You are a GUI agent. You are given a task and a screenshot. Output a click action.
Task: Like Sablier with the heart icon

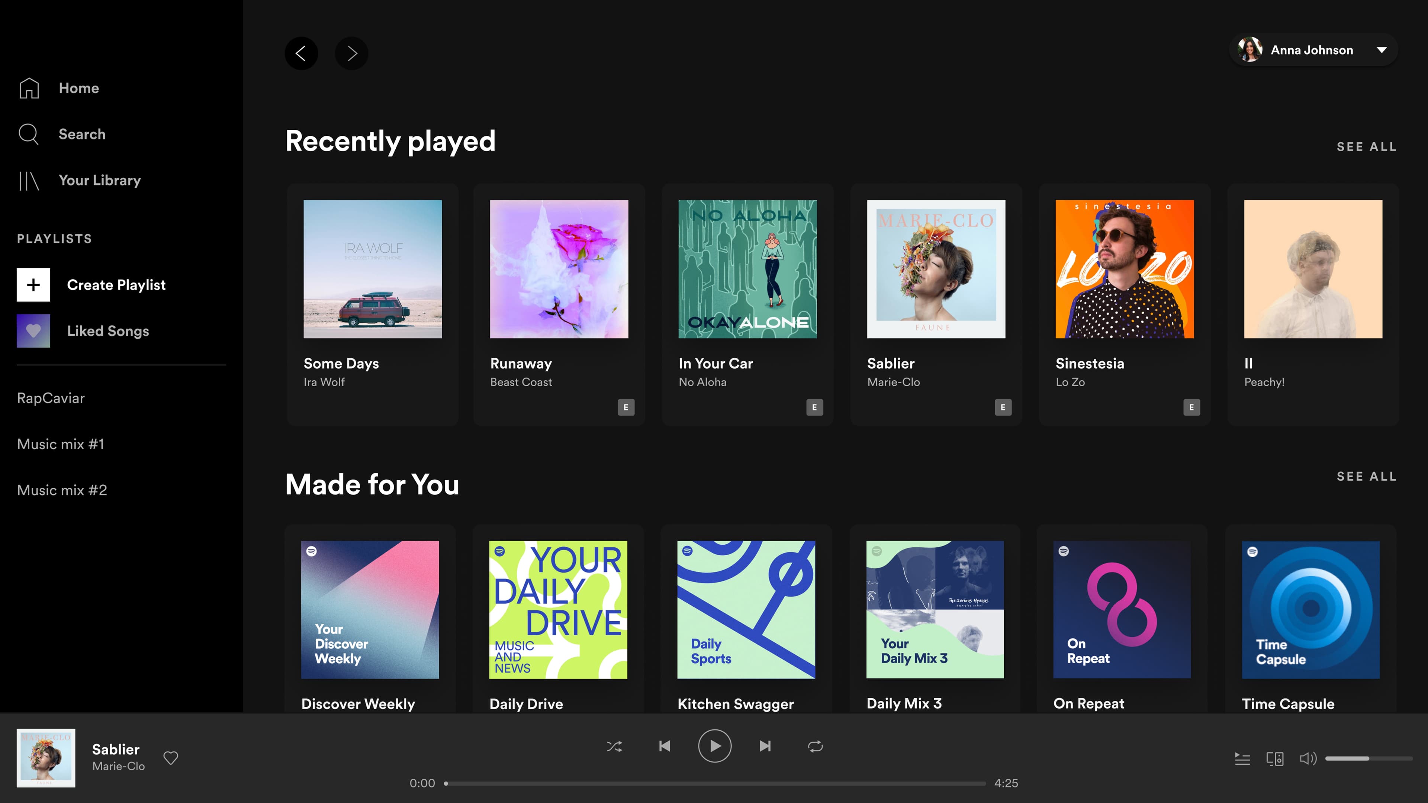(171, 758)
